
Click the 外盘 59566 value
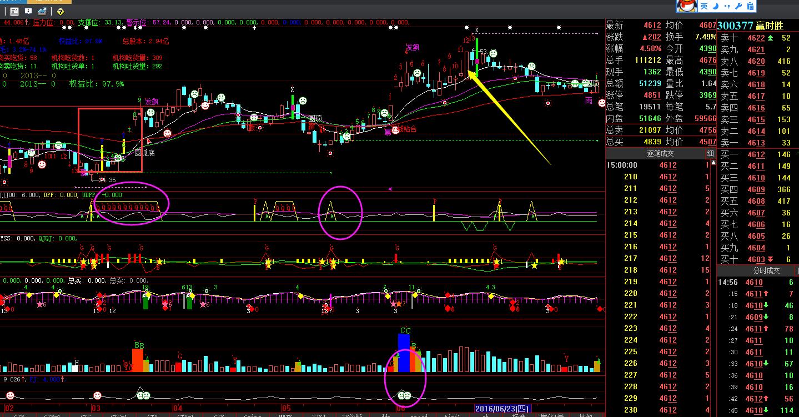(706, 119)
